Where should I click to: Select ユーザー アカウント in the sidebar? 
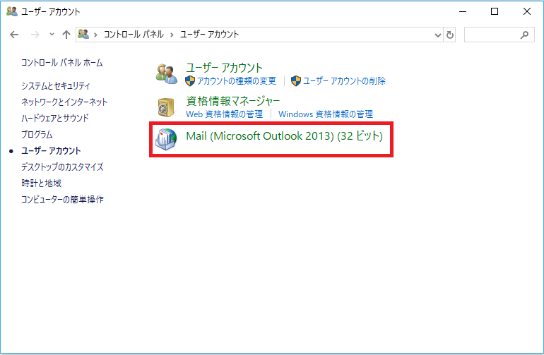coord(51,151)
